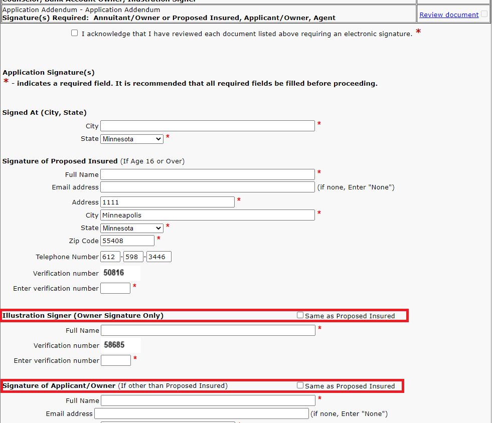Open the Signed At State dropdown
Screen dimensions: 492x423
[x=132, y=139]
